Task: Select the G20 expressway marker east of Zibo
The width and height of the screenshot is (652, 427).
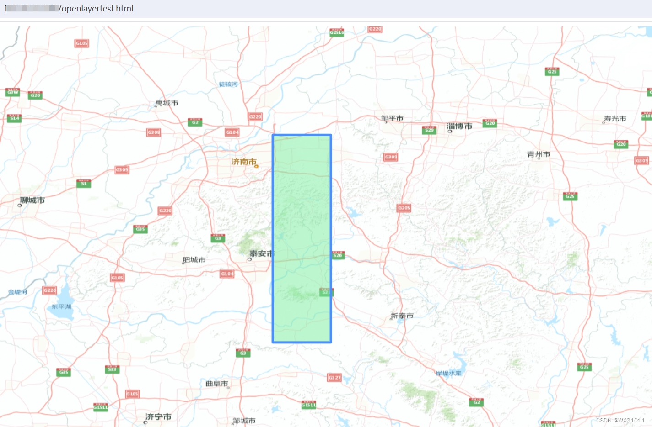Action: pos(489,122)
